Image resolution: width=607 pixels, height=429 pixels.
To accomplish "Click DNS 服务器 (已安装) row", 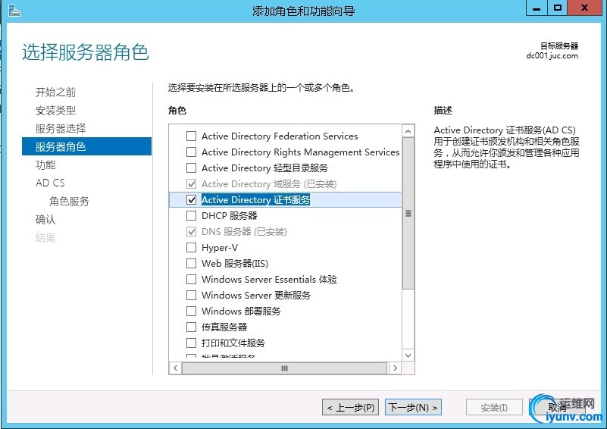I will pyautogui.click(x=244, y=231).
